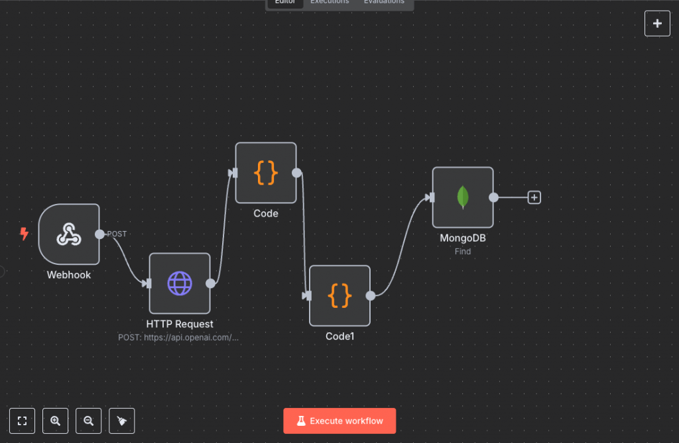
Task: Zoom out of the canvas
Action: click(88, 420)
